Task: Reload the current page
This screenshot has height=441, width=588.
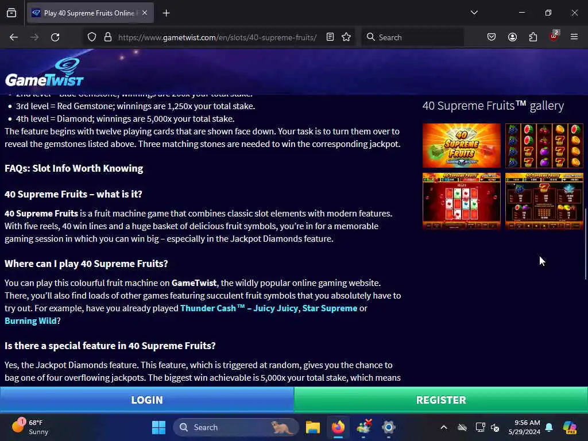Action: pyautogui.click(x=55, y=37)
